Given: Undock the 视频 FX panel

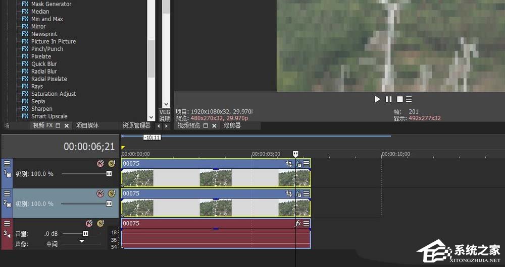Looking at the screenshot, I should 58,125.
